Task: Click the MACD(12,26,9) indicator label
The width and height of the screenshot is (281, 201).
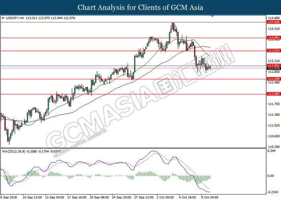Action: point(14,152)
